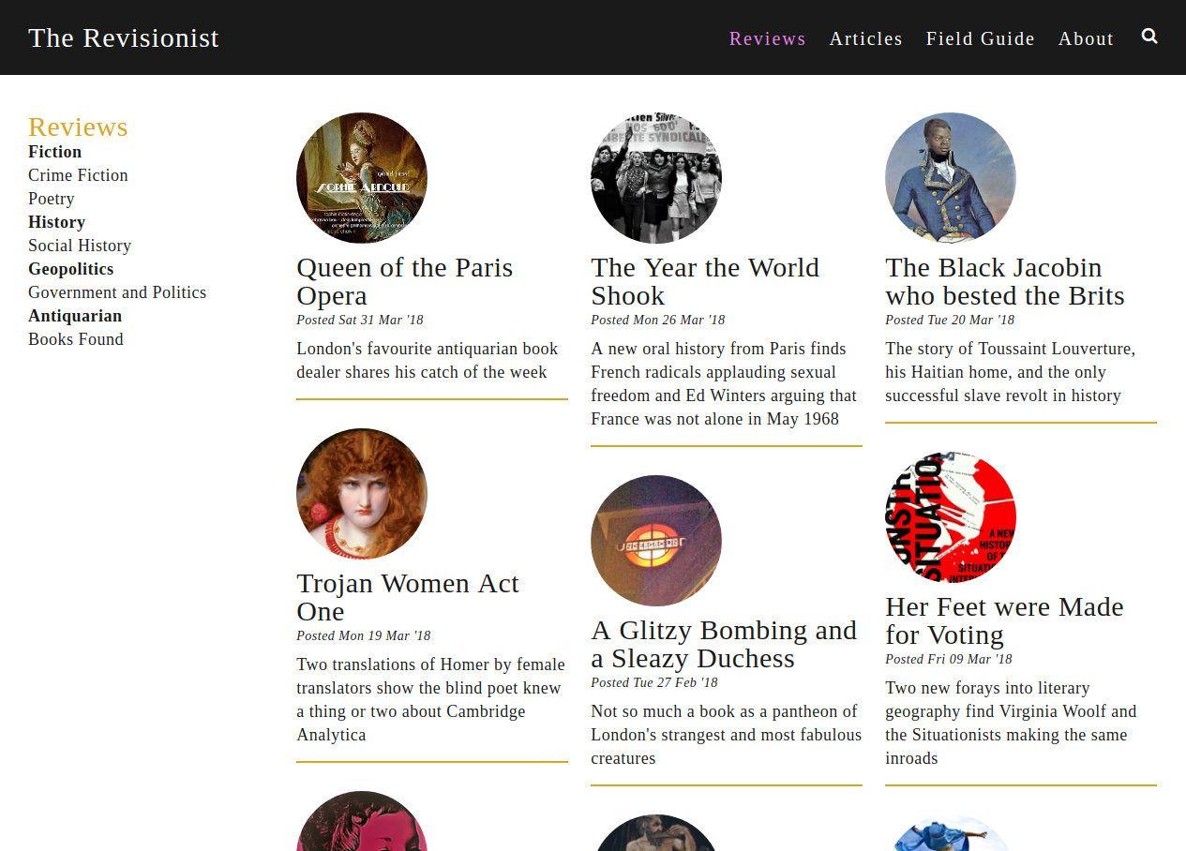
Task: Open the dark painting thumbnail in the bottom row
Action: [x=656, y=834]
